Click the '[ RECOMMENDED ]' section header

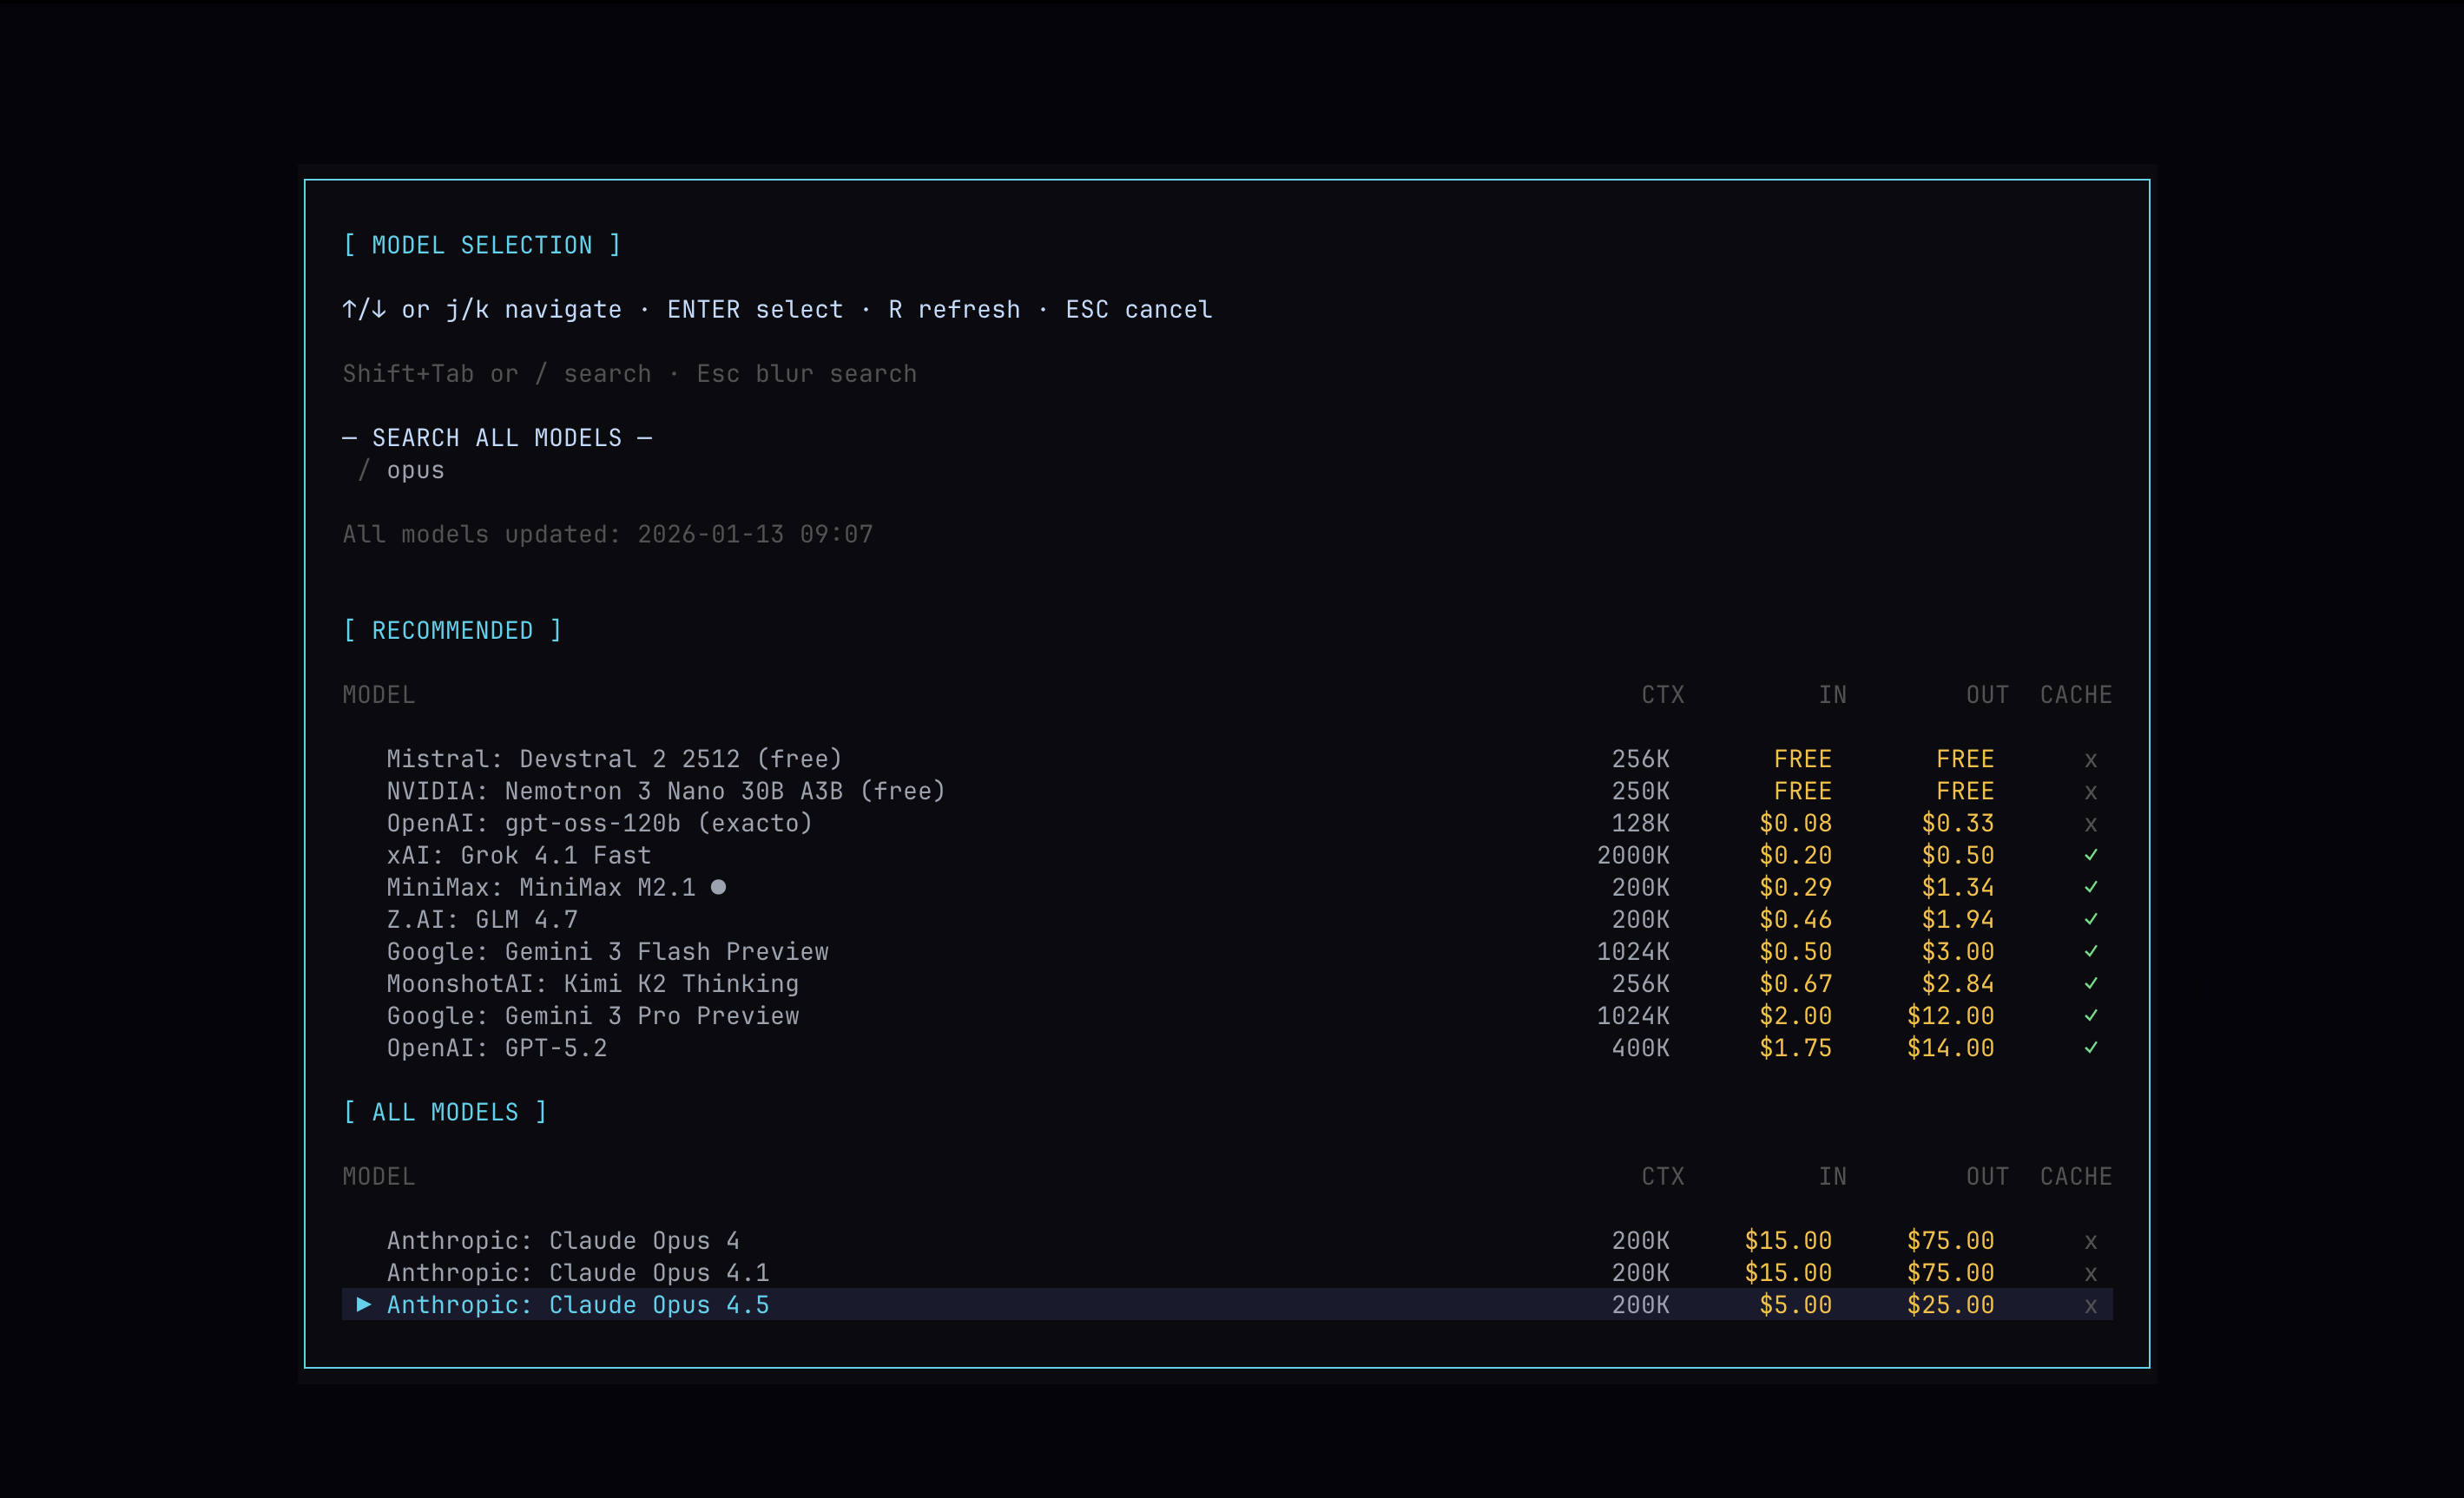click(452, 631)
